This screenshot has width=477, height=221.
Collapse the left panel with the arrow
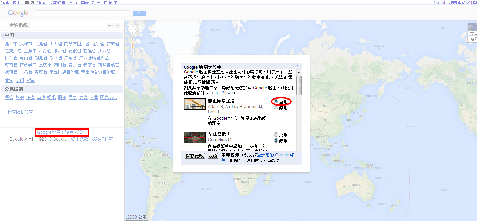(122, 25)
